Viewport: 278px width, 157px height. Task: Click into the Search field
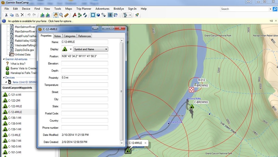[x=245, y=9]
